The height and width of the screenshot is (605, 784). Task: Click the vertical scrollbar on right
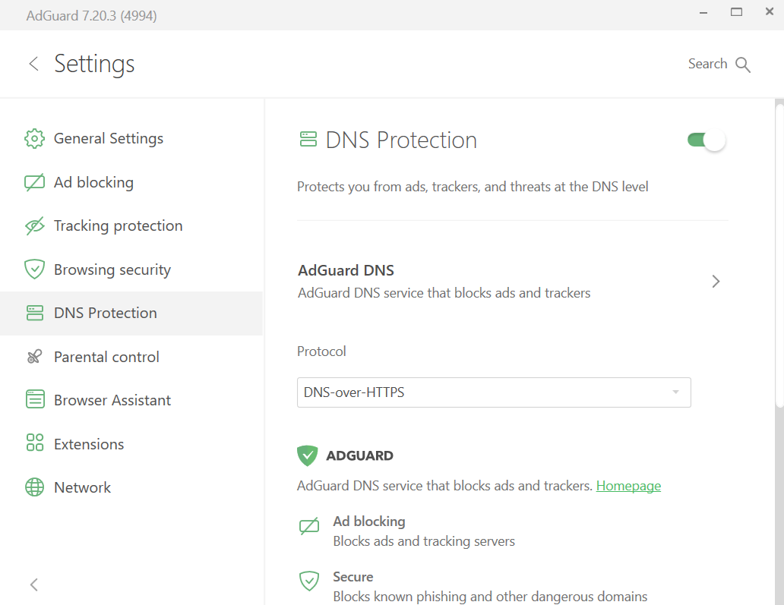(x=779, y=255)
